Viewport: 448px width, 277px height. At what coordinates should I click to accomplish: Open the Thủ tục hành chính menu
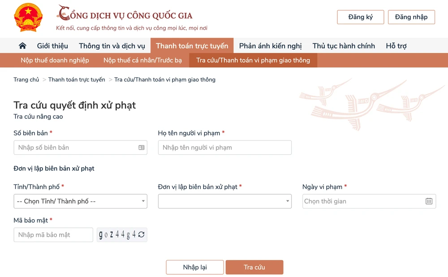(344, 46)
